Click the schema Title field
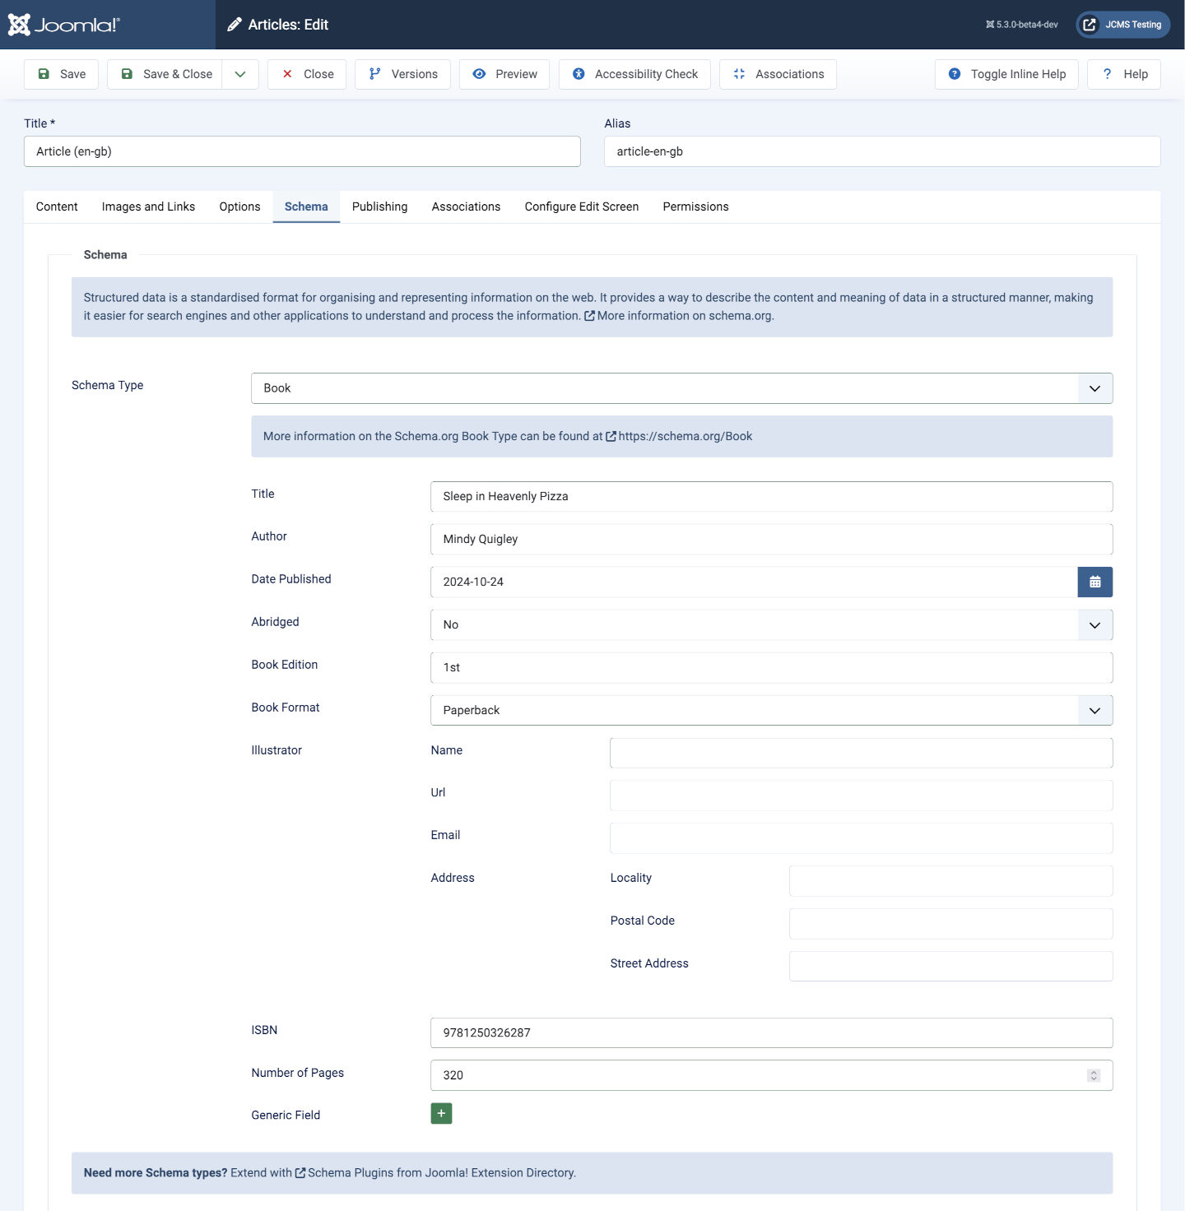Viewport: 1185px width, 1211px height. [x=771, y=497]
